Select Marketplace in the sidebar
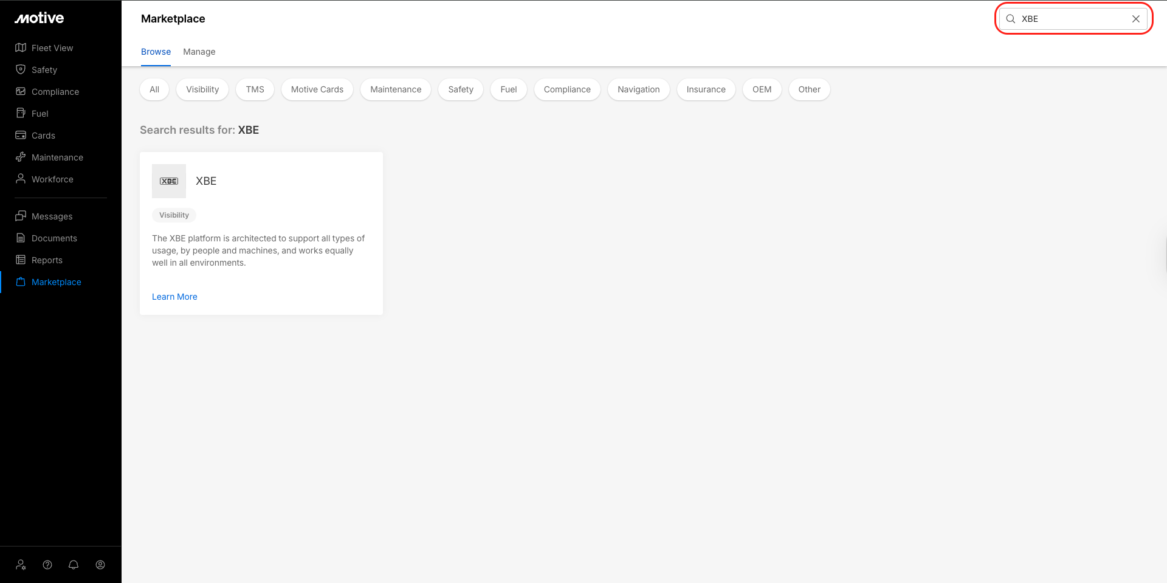1167x583 pixels. (x=57, y=282)
